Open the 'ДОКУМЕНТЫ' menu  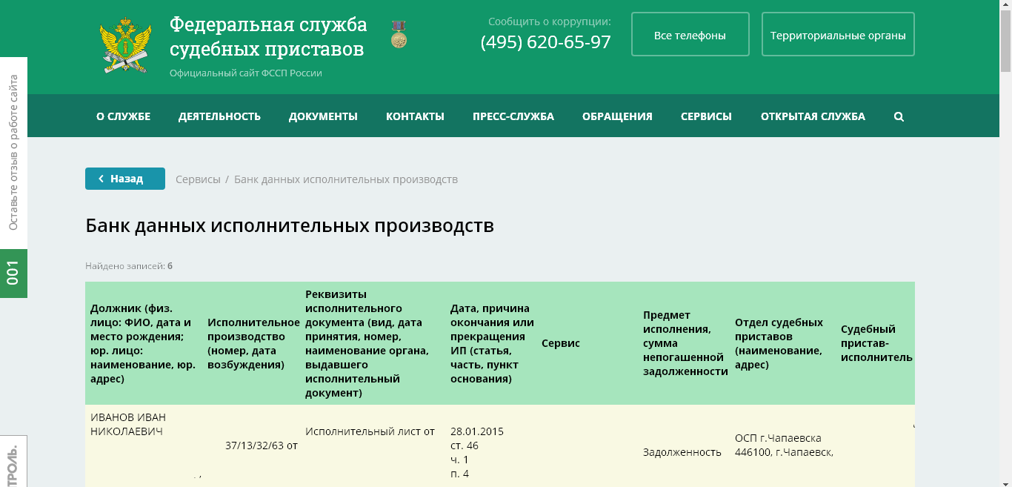(x=323, y=116)
